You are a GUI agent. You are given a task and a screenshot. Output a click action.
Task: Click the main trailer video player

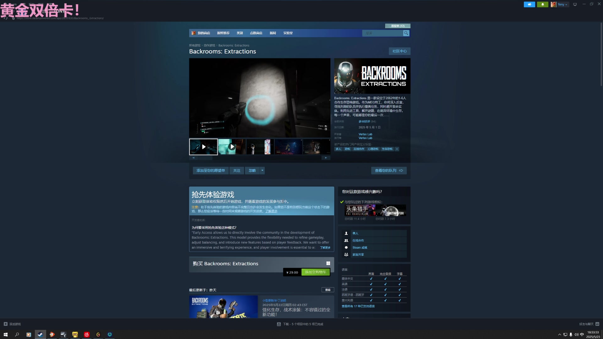coord(259,98)
